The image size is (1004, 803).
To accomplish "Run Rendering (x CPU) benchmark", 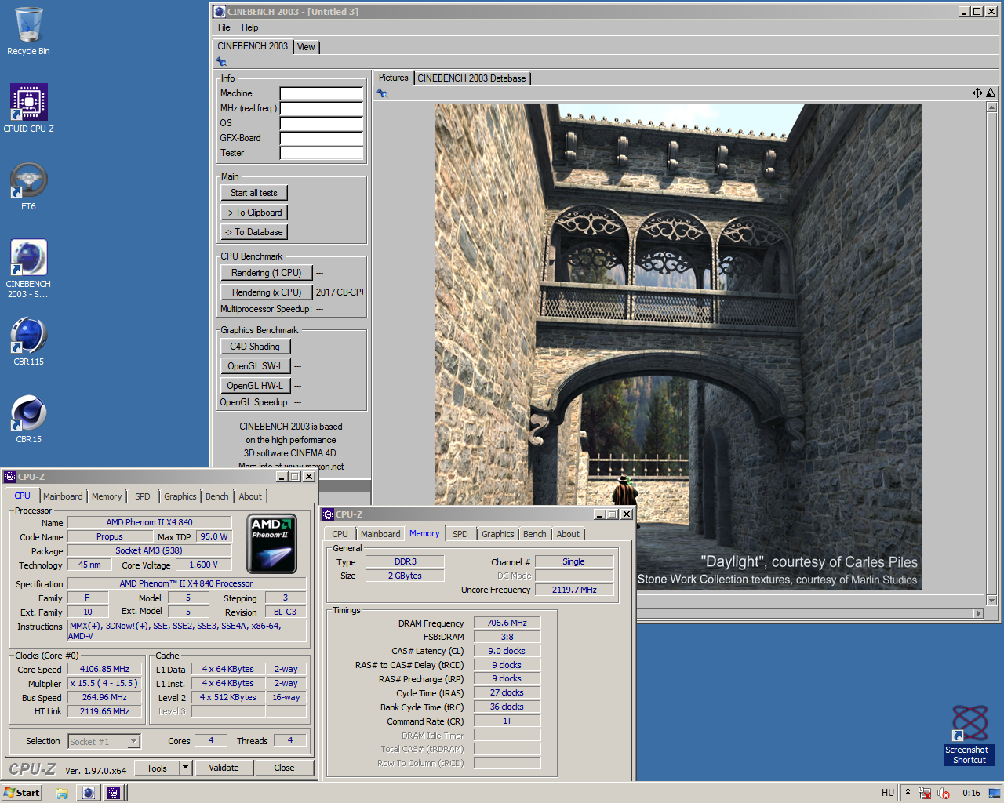I will tap(267, 292).
